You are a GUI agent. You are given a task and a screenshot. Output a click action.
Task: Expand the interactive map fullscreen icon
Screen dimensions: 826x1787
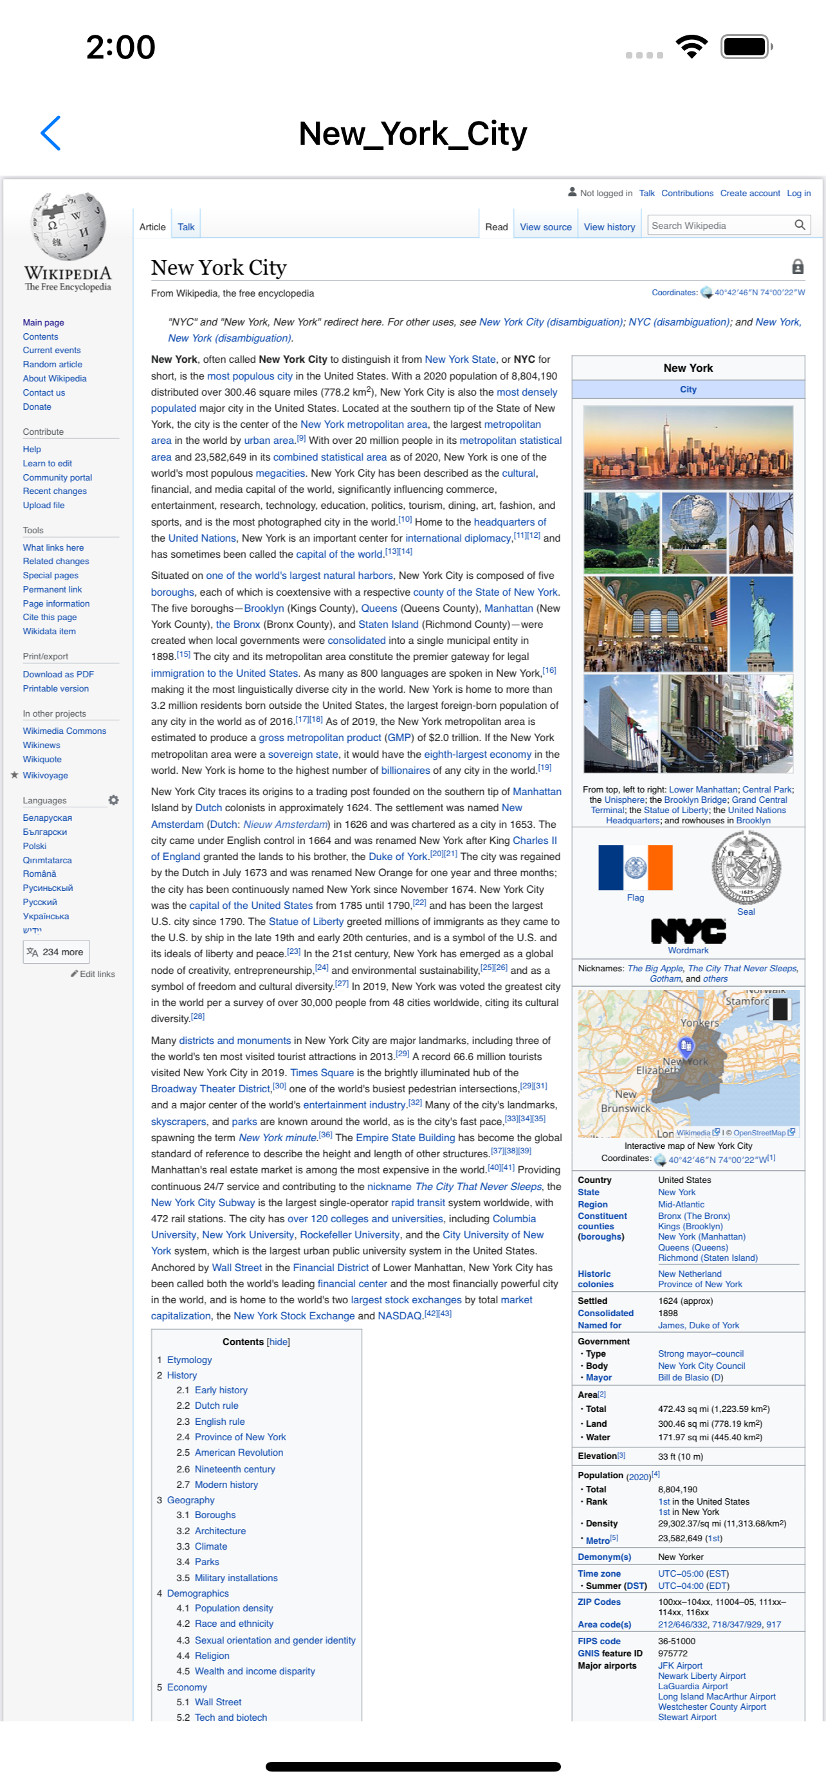(781, 1009)
